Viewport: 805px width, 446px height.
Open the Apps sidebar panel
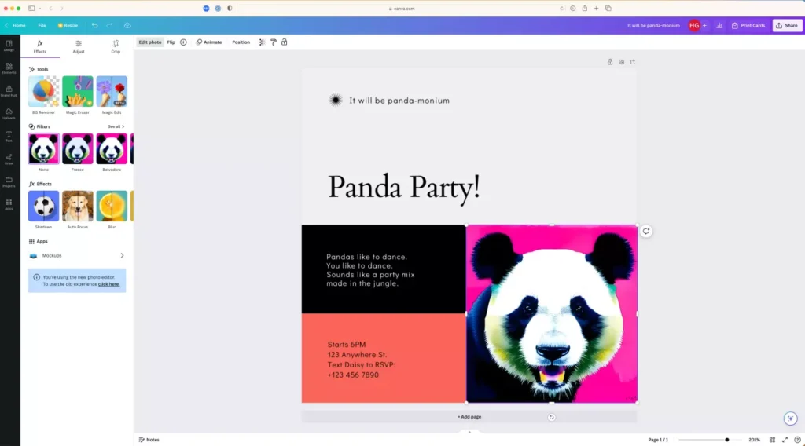(9, 204)
